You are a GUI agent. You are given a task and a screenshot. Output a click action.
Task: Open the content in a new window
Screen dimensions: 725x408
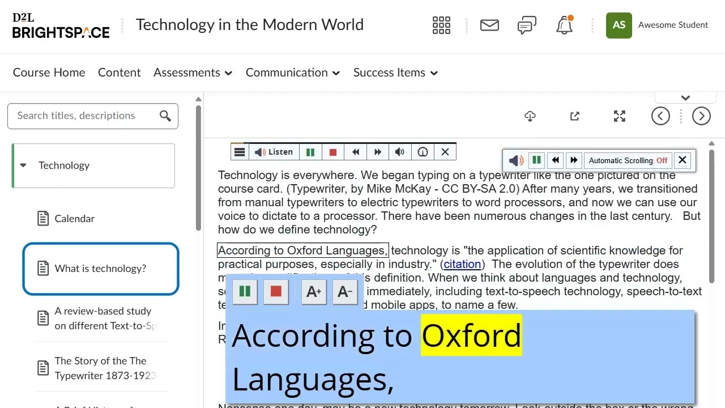click(575, 116)
